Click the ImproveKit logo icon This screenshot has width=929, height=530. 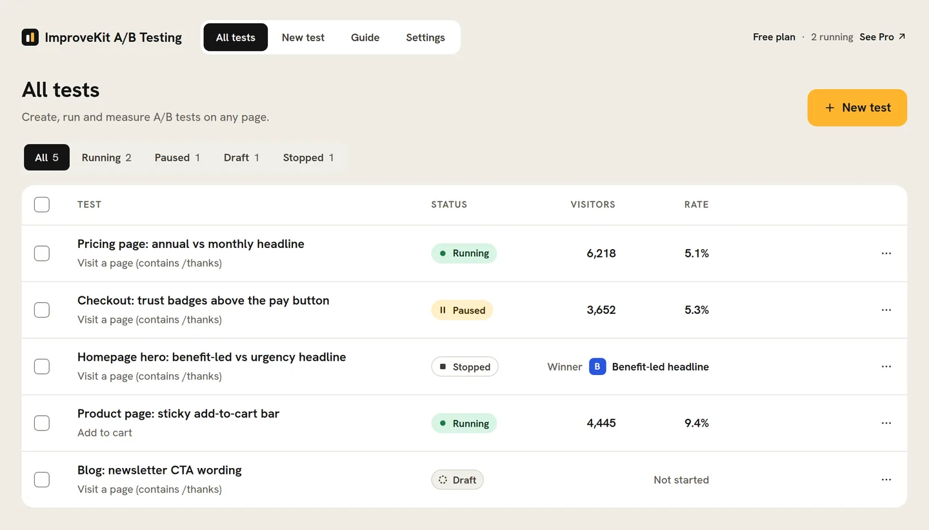point(30,37)
